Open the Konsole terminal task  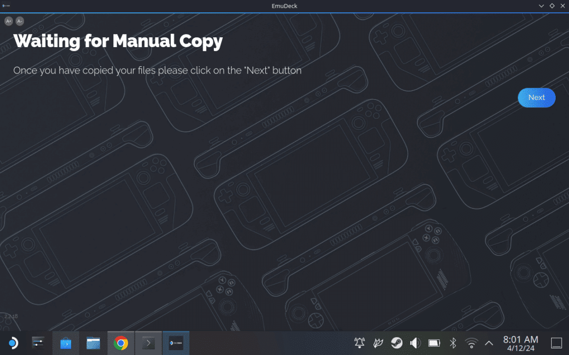click(x=149, y=343)
